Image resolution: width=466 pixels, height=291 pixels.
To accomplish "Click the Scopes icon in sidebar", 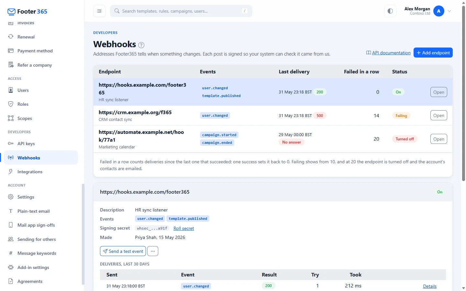I will [11, 118].
